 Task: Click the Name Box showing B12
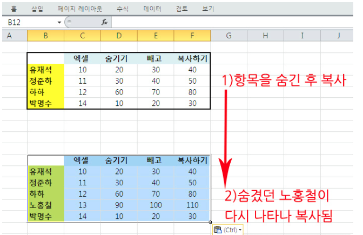(x=30, y=23)
